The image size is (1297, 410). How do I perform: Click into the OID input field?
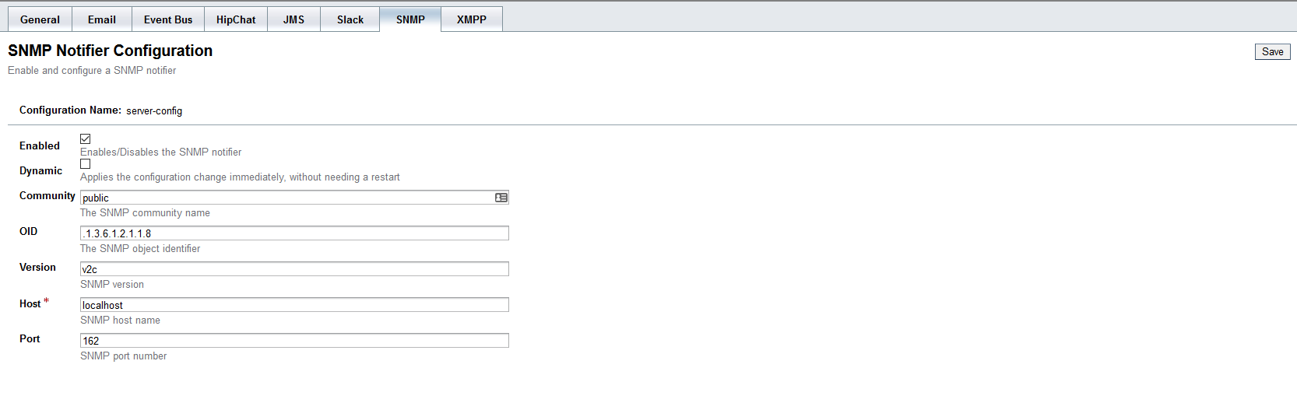294,233
